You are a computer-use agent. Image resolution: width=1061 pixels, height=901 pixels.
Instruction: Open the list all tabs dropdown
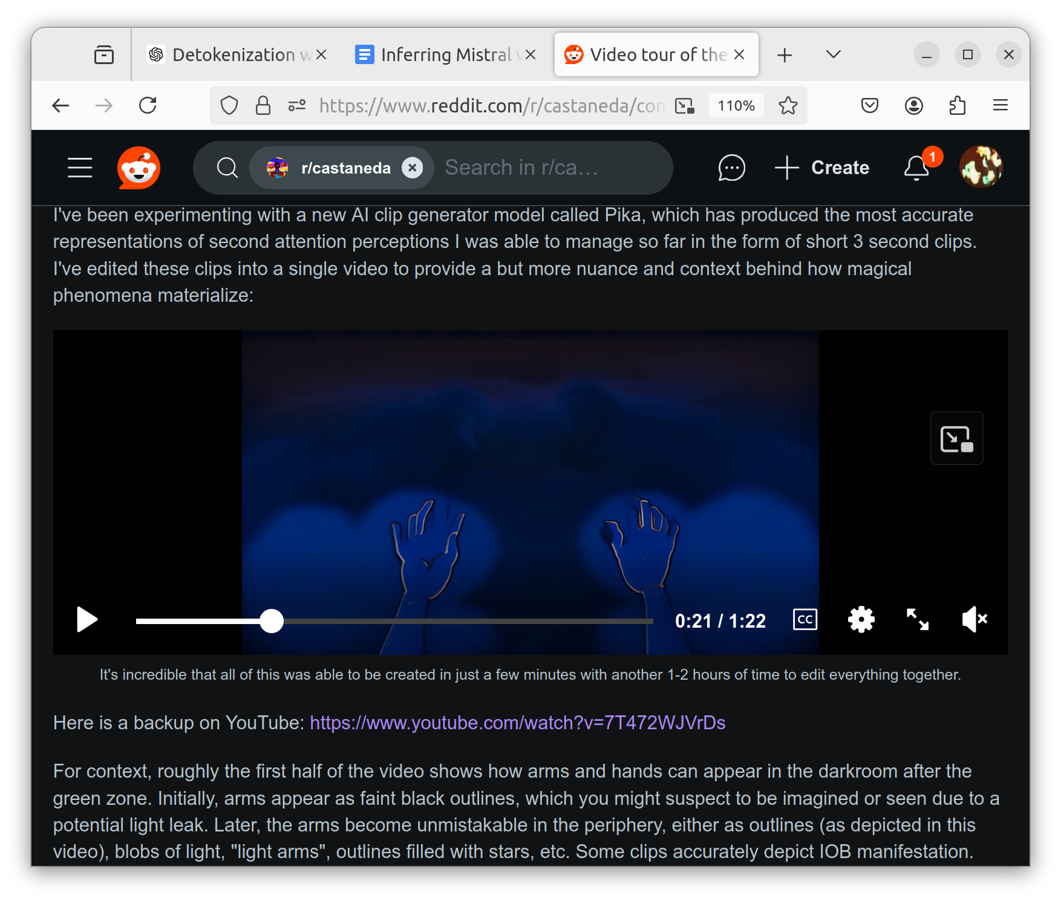pyautogui.click(x=833, y=55)
